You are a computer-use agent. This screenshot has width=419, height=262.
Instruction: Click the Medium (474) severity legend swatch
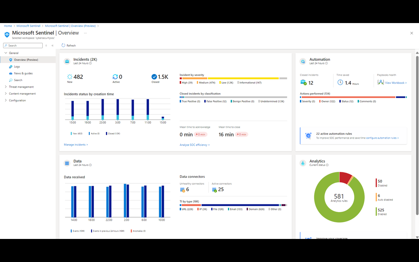pos(198,83)
